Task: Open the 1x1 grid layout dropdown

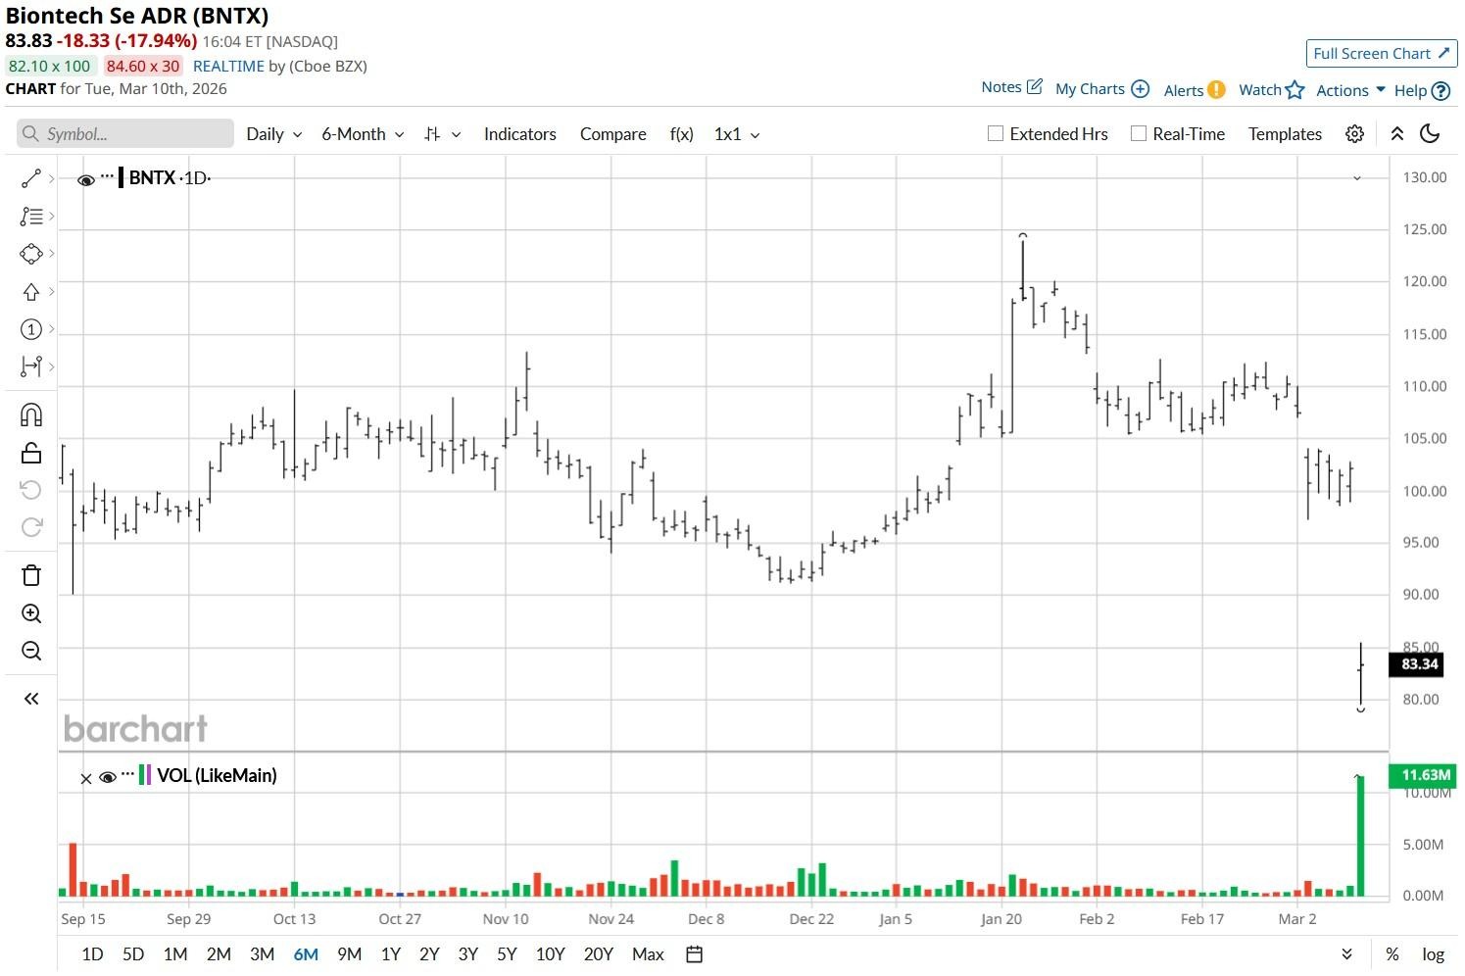Action: tap(737, 134)
